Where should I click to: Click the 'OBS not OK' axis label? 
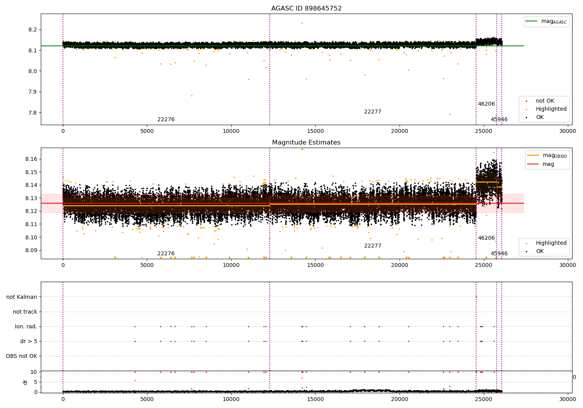[x=21, y=356]
